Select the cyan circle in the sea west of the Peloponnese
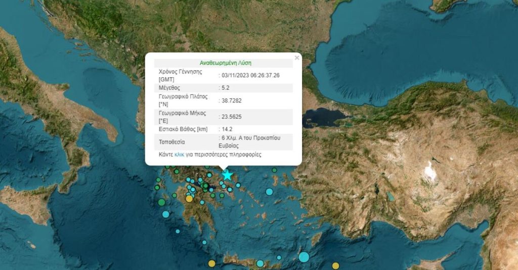518x270 pixels. coord(166,214)
